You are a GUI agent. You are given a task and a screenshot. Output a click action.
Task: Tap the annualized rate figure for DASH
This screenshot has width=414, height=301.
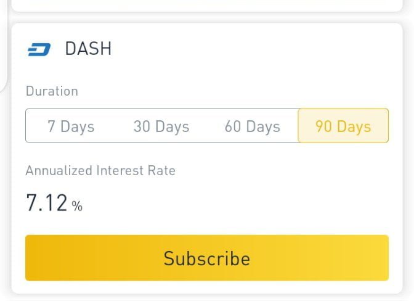[x=47, y=203]
